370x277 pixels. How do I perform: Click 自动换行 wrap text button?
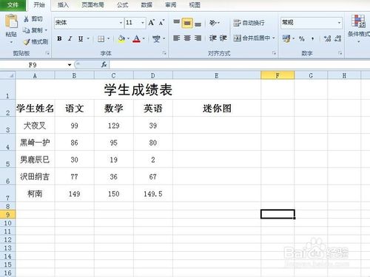coord(249,23)
